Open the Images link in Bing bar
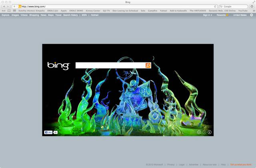The image size is (256, 168). [15, 15]
